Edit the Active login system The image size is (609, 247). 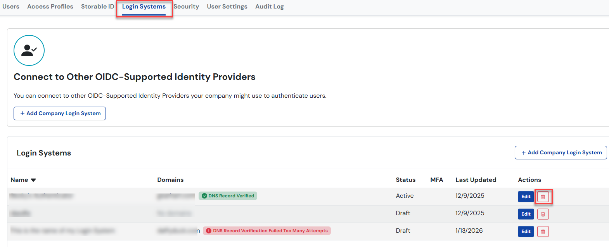point(526,197)
